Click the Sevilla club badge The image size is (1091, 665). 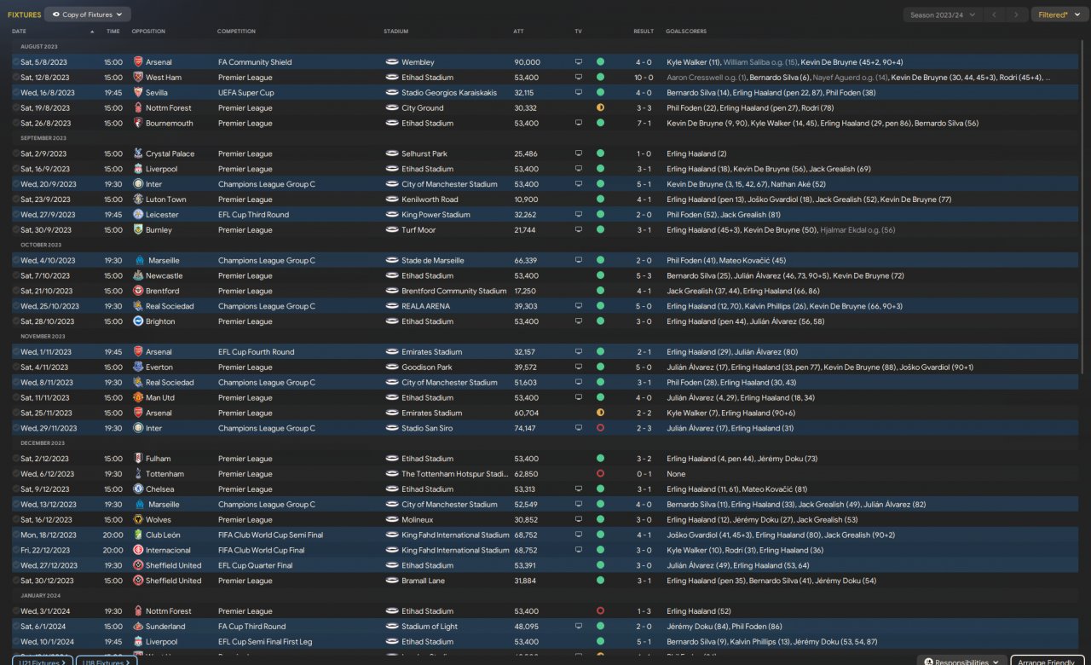138,93
